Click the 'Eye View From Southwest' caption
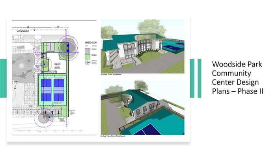Viewport: 276px width, 155px height. (113, 136)
